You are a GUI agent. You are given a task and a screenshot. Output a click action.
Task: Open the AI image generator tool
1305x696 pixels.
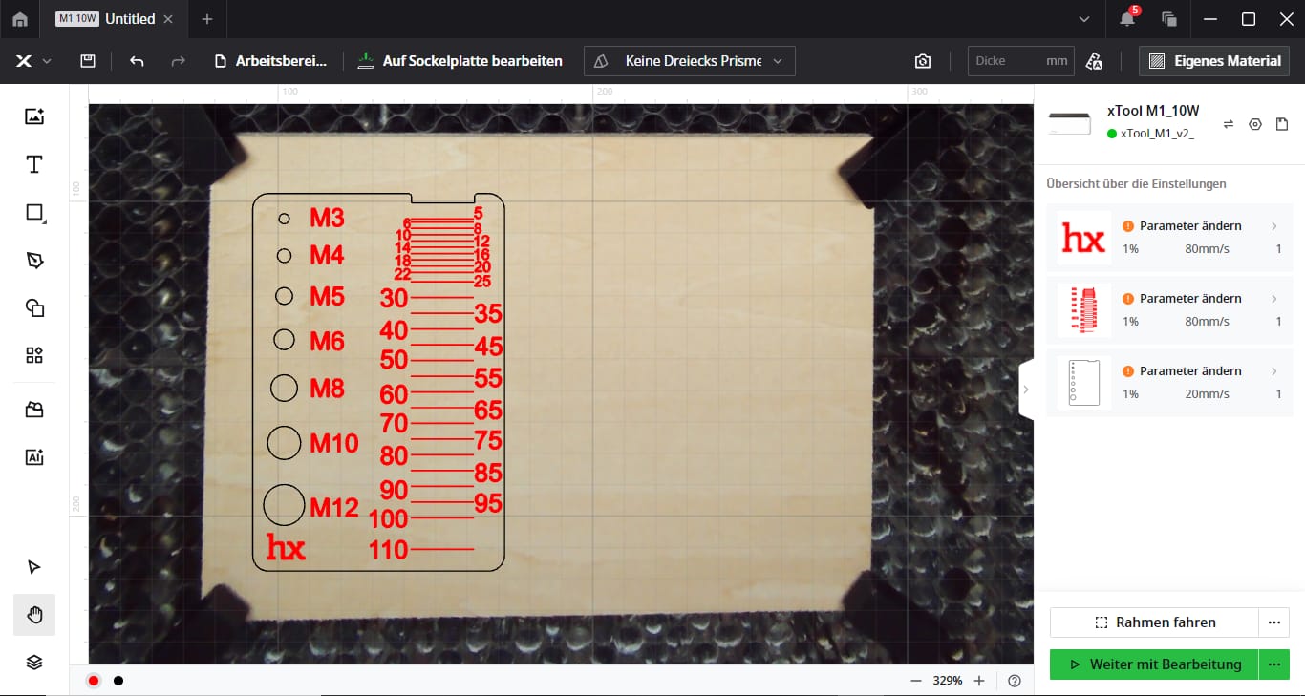[x=34, y=456]
